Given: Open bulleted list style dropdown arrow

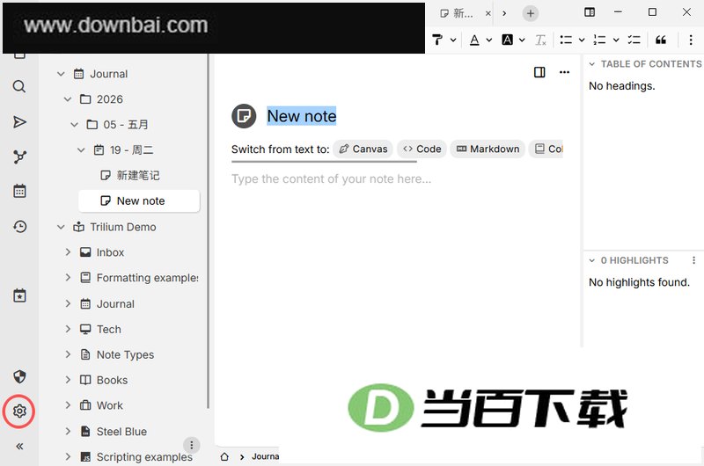Looking at the screenshot, I should pyautogui.click(x=582, y=40).
